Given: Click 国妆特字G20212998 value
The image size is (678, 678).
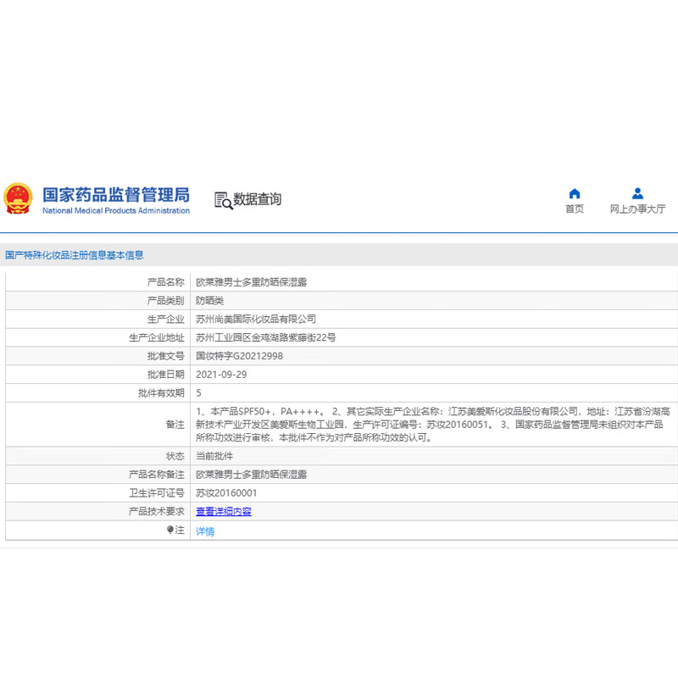Looking at the screenshot, I should point(239,356).
